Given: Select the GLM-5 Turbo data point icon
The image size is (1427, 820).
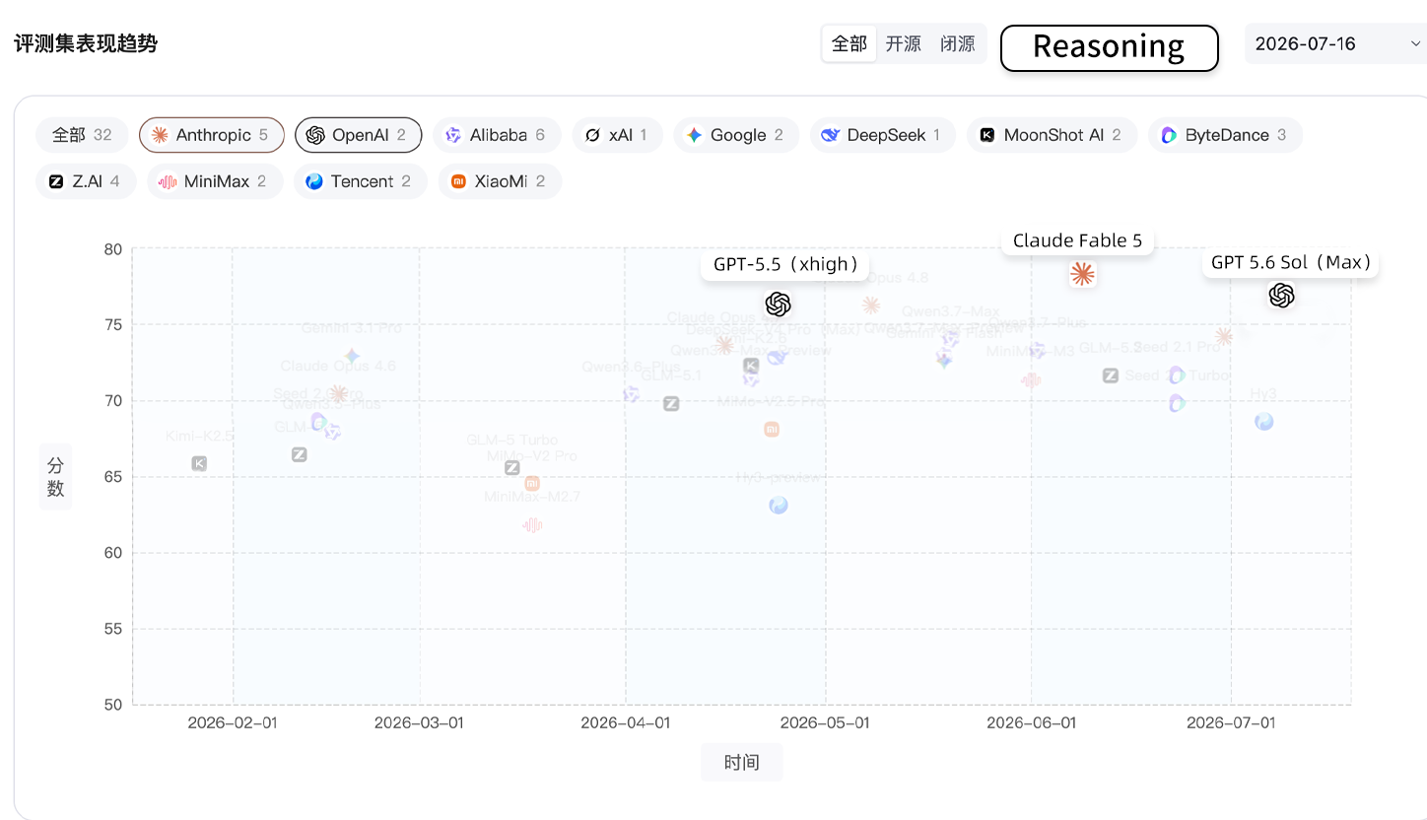Looking at the screenshot, I should click(512, 467).
